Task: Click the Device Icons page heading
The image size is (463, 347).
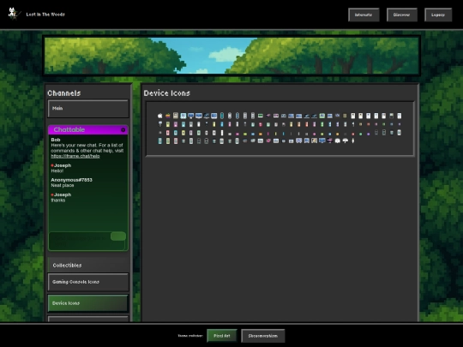Action: [167, 93]
